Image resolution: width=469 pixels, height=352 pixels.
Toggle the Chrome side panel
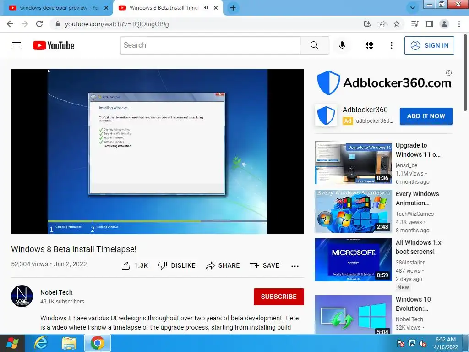click(x=430, y=24)
